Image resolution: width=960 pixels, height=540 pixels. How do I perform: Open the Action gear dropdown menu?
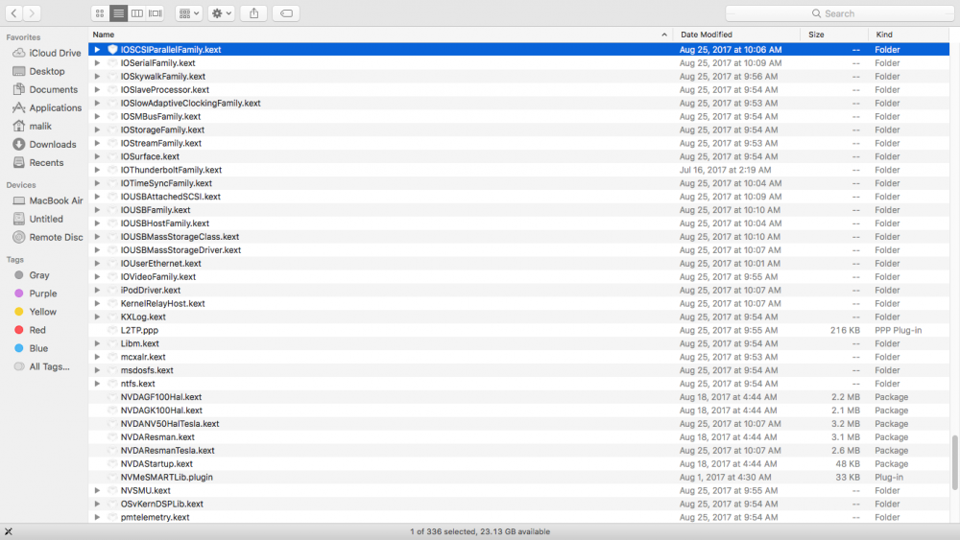tap(222, 13)
